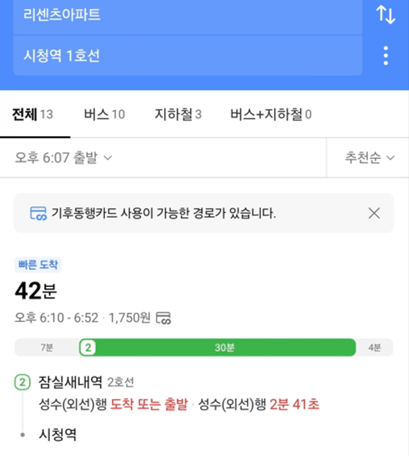
Task: Open the three-dot more options menu
Action: [x=386, y=55]
